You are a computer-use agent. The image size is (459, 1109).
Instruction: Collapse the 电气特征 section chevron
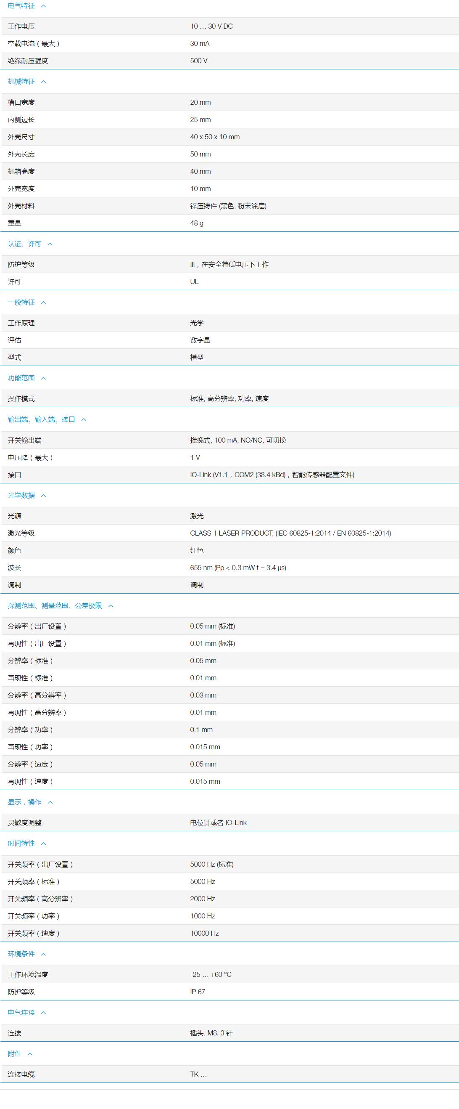point(43,6)
